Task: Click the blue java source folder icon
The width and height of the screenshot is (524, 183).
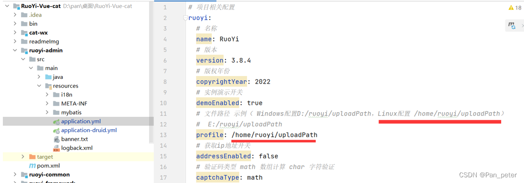Action: point(48,77)
